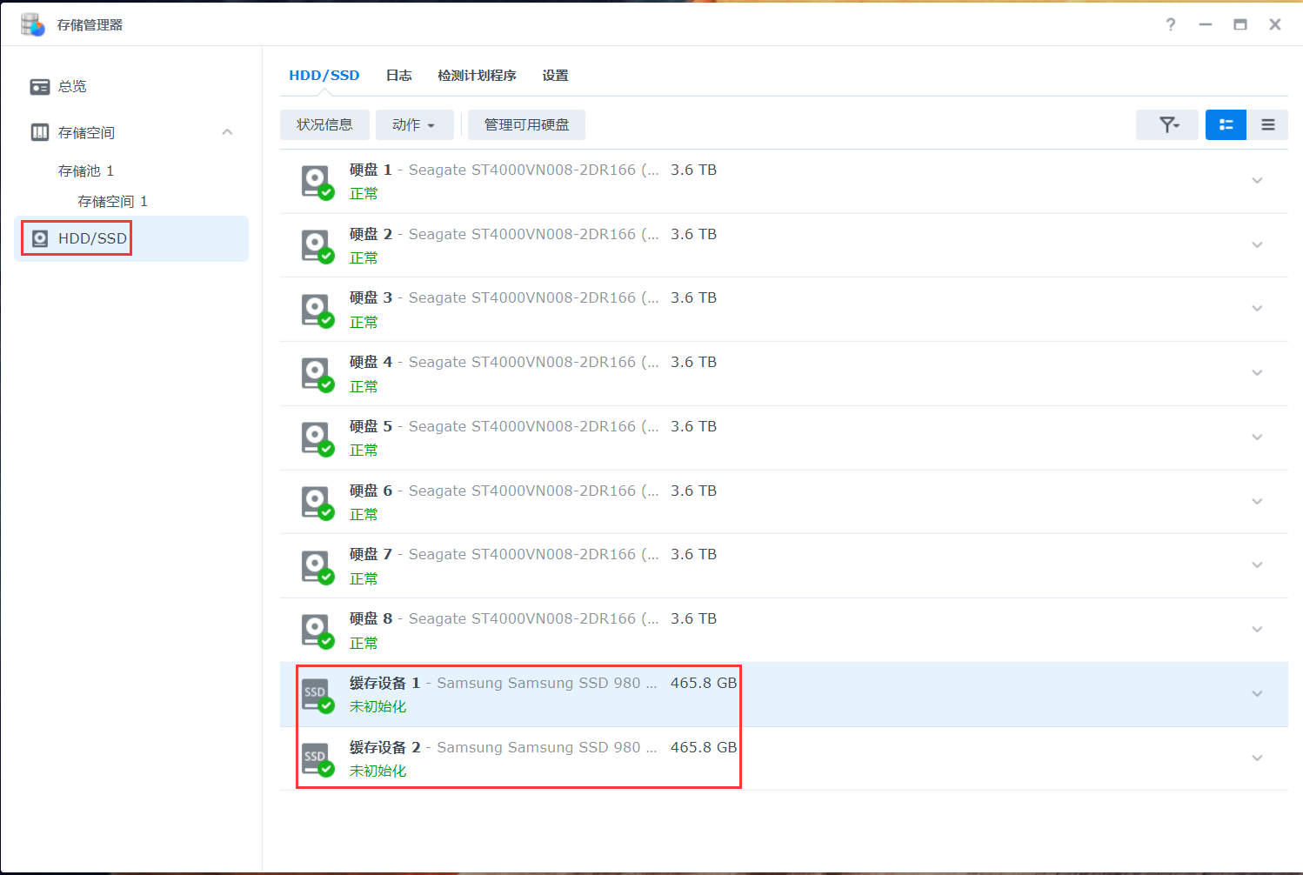The width and height of the screenshot is (1303, 875).
Task: Switch to detailed list view icon
Action: 1226,125
